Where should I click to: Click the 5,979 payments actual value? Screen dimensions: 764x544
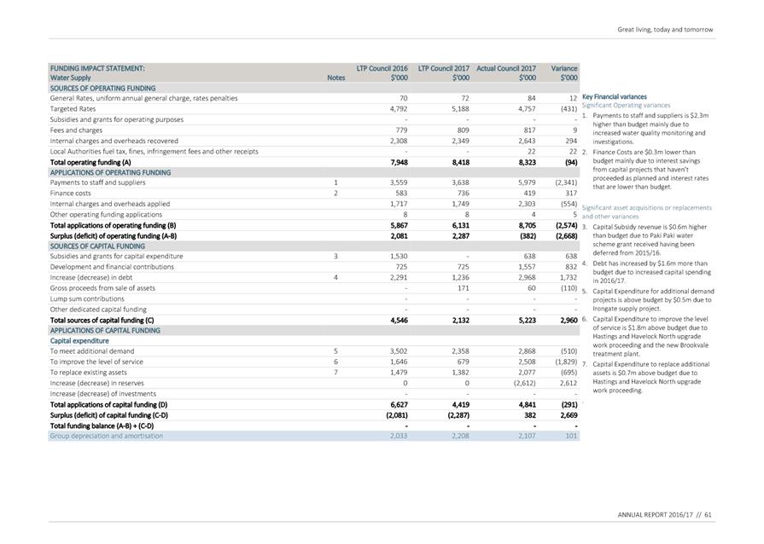click(x=528, y=182)
